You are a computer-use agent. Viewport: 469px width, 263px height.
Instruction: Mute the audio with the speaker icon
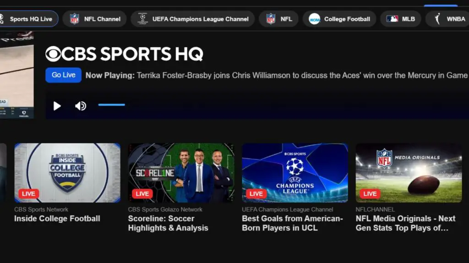tap(81, 106)
